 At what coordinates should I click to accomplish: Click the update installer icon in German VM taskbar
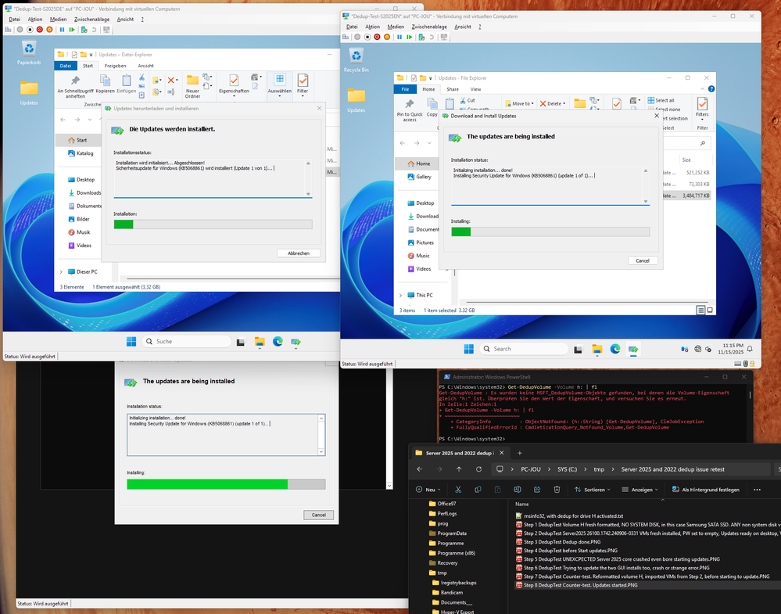(x=296, y=341)
